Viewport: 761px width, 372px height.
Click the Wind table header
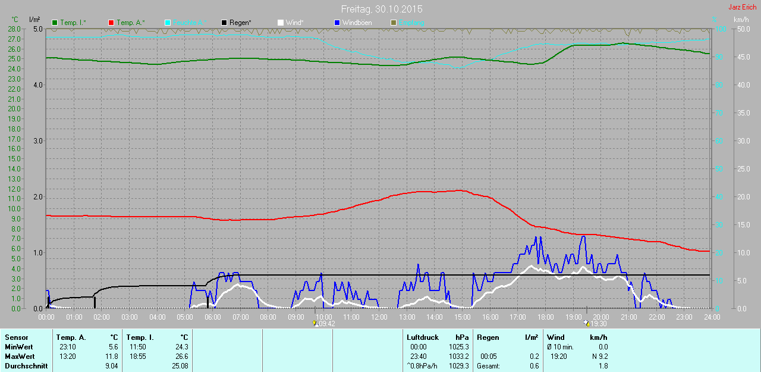click(x=556, y=337)
